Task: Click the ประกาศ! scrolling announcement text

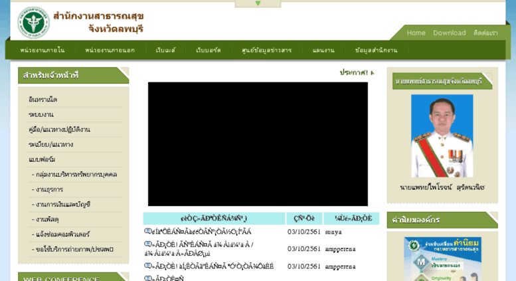Action: point(357,72)
